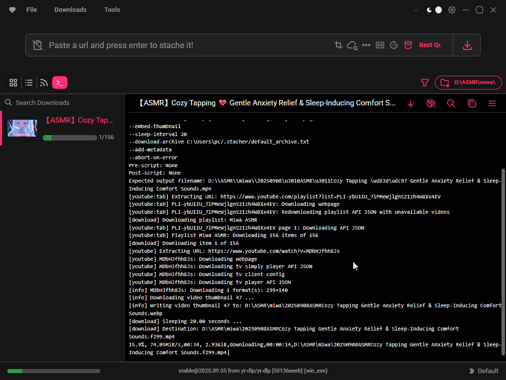
Task: Click the pink start download button
Action: tap(467, 45)
